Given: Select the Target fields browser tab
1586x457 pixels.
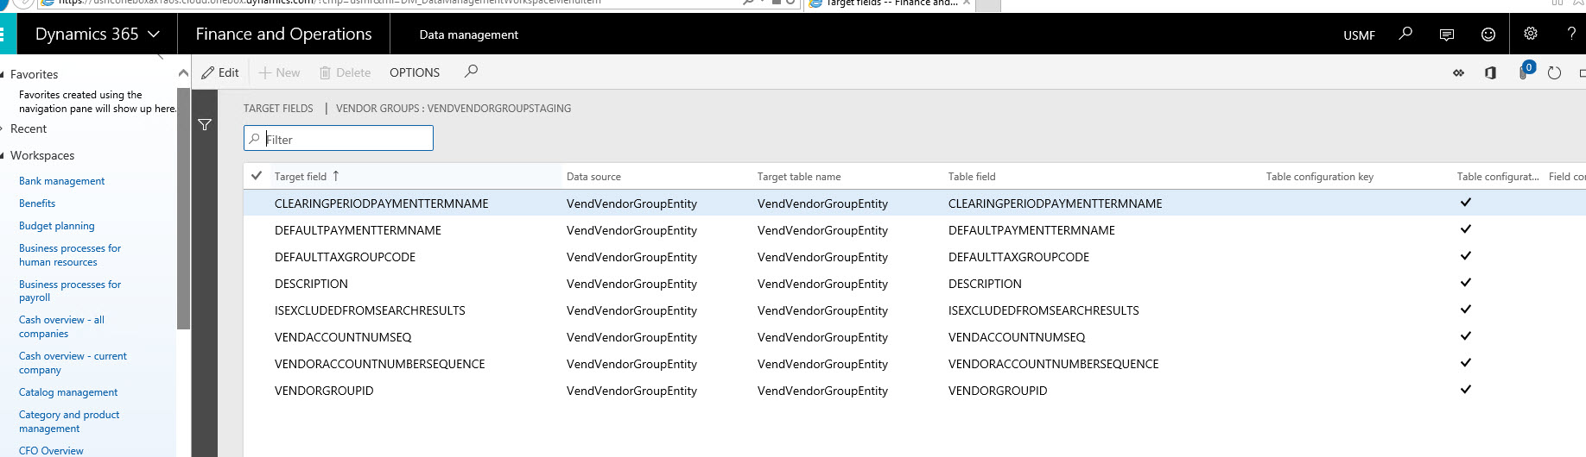Looking at the screenshot, I should [891, 3].
